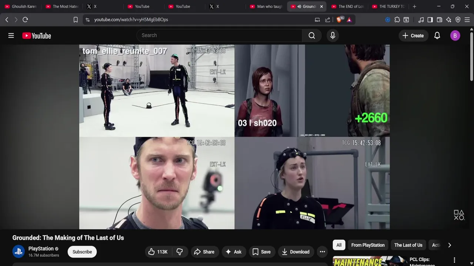Click the video title text
Viewport: 474px width, 266px height.
click(x=68, y=238)
